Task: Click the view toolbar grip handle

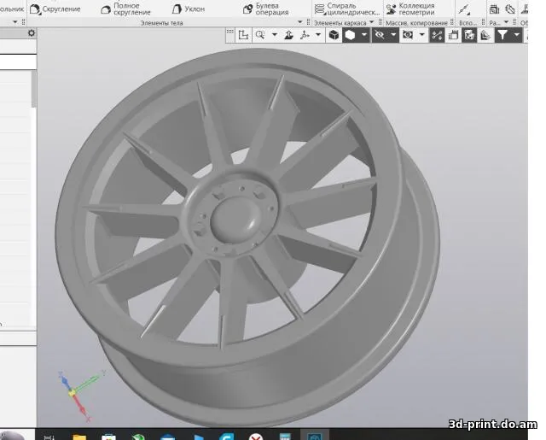Action: tap(230, 32)
